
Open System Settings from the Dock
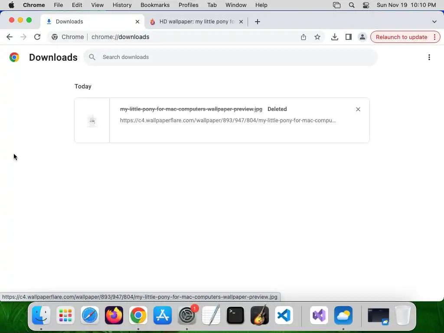point(187,315)
